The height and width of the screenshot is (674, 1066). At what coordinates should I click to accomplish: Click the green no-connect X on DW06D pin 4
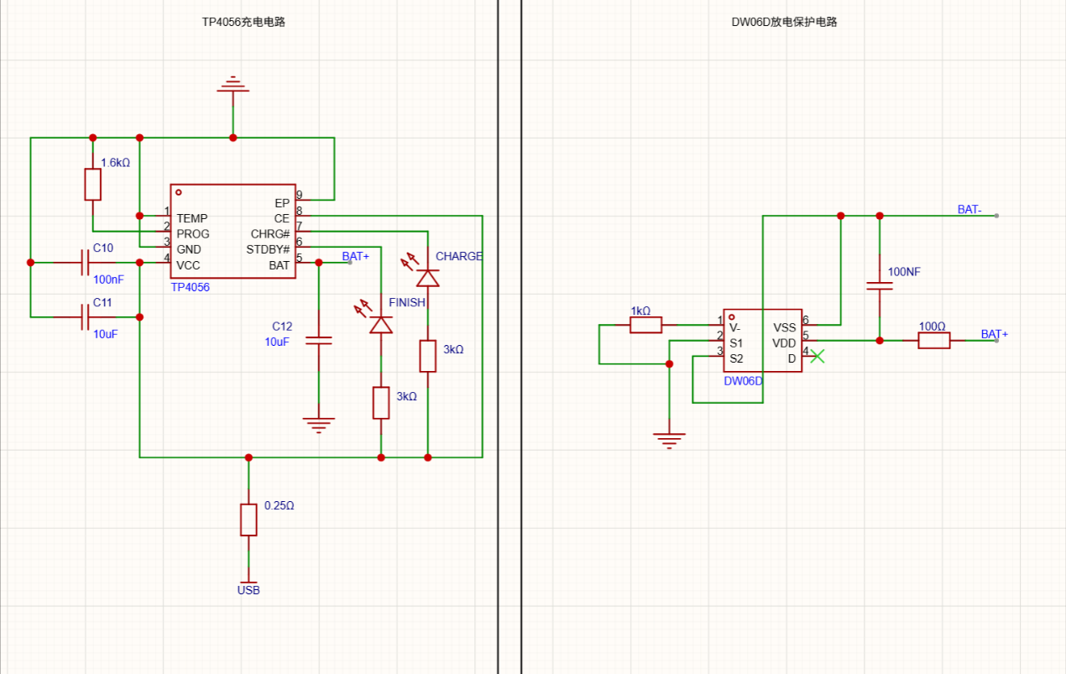point(818,356)
